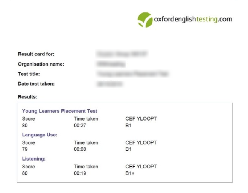Screen dimensions: 248x193
Task: Click the blurred organisation name value
Action: point(111,64)
